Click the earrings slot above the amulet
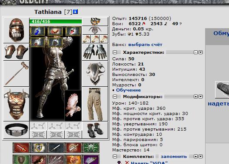Image resolution: width=229 pixels, height=164 pixels. pyautogui.click(x=95, y=21)
